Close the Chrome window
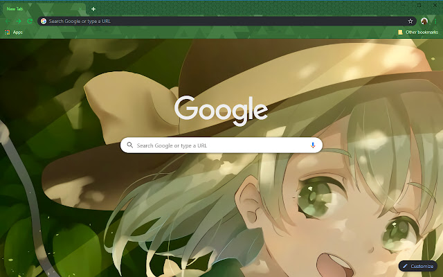The height and width of the screenshot is (277, 443). pyautogui.click(x=435, y=5)
